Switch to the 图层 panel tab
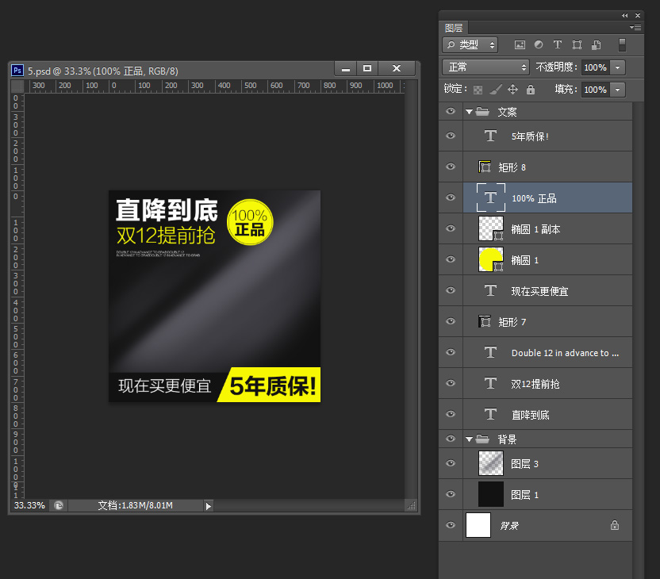 coord(454,28)
